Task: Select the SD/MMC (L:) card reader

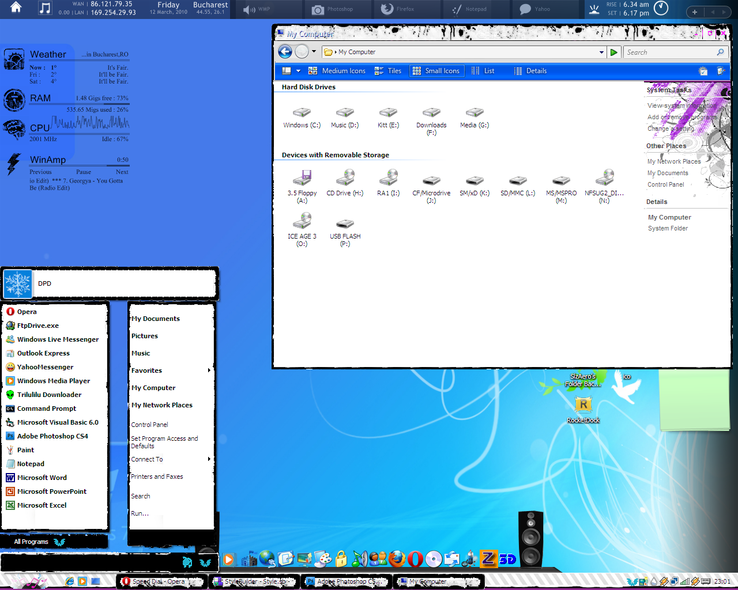Action: (518, 186)
